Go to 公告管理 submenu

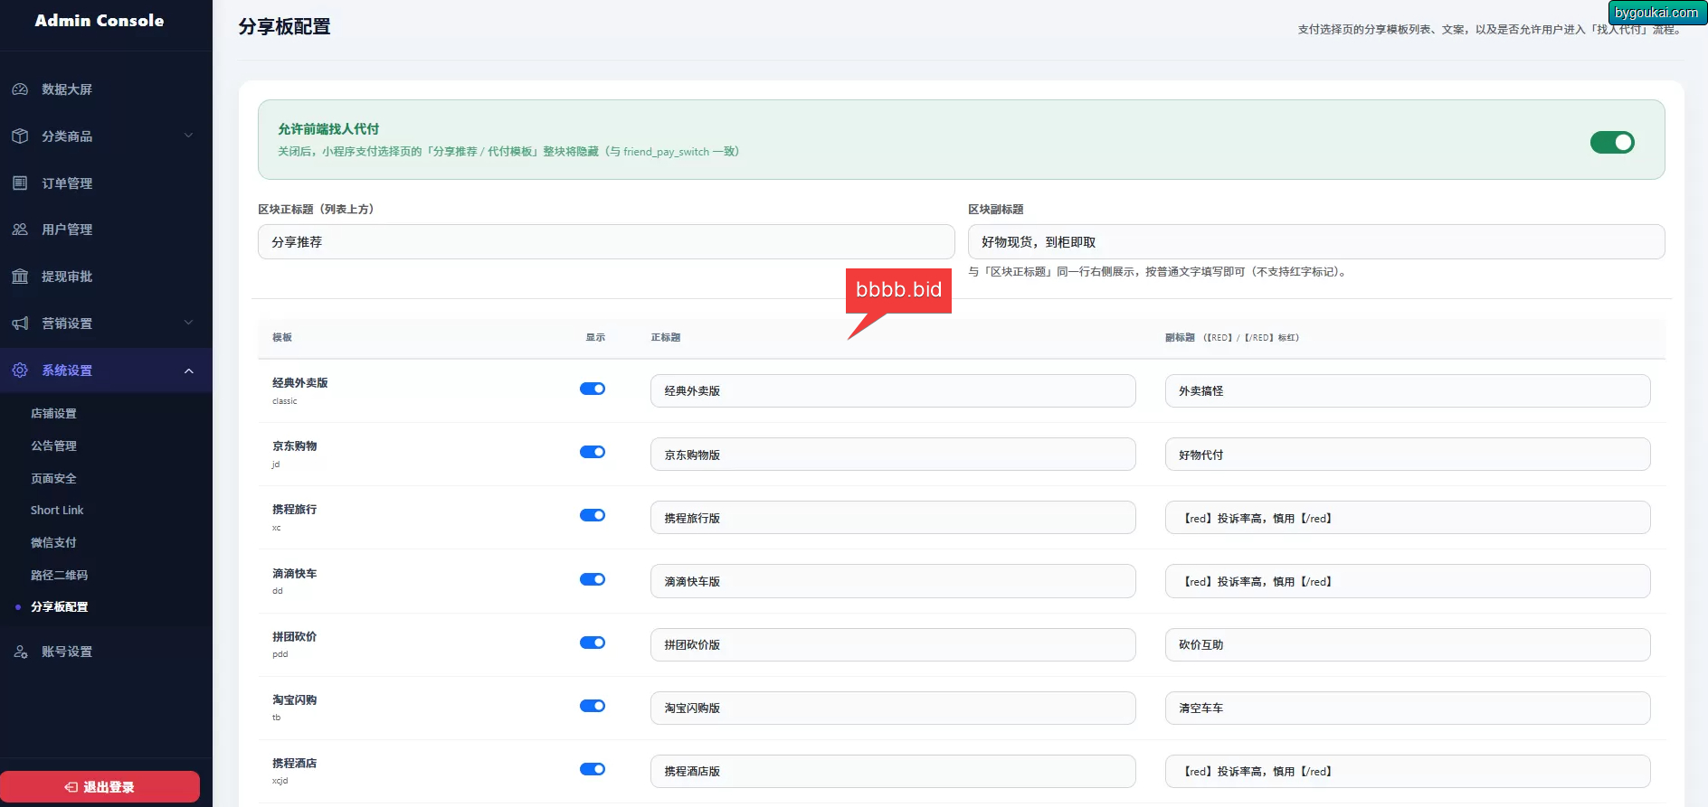tap(53, 446)
